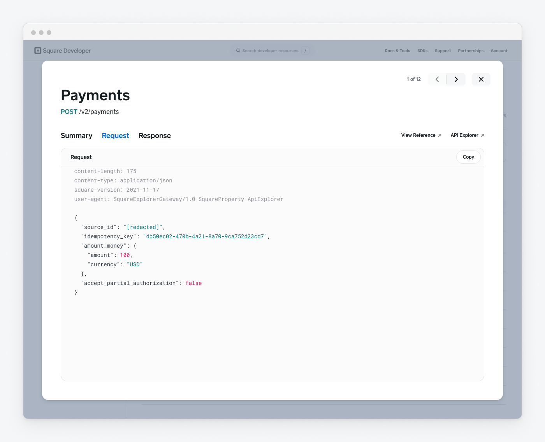The height and width of the screenshot is (442, 545).
Task: Click the "USD" currency value
Action: point(135,264)
